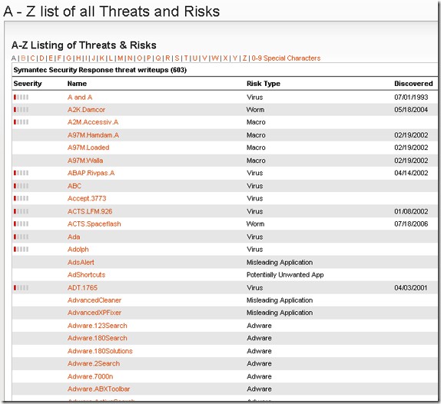
Task: Click severity indicator beside A2K.Damcor
Action: pos(21,110)
